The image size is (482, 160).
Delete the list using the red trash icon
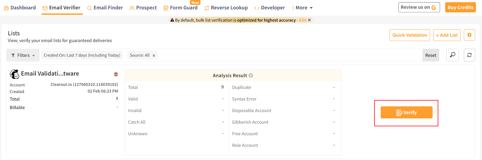coord(116,74)
